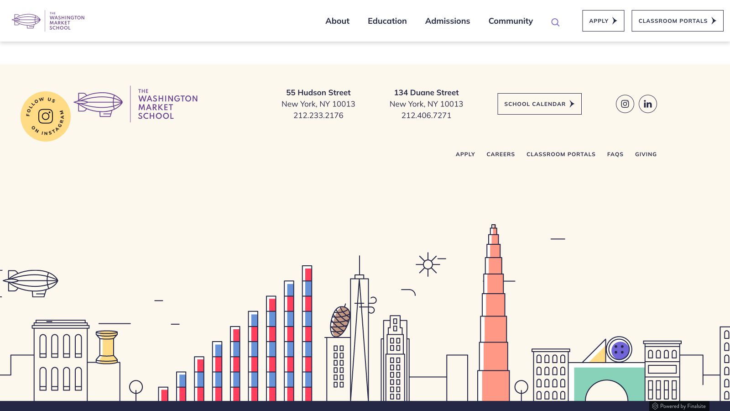Follow the footer Apply link
The width and height of the screenshot is (730, 411).
click(x=465, y=154)
